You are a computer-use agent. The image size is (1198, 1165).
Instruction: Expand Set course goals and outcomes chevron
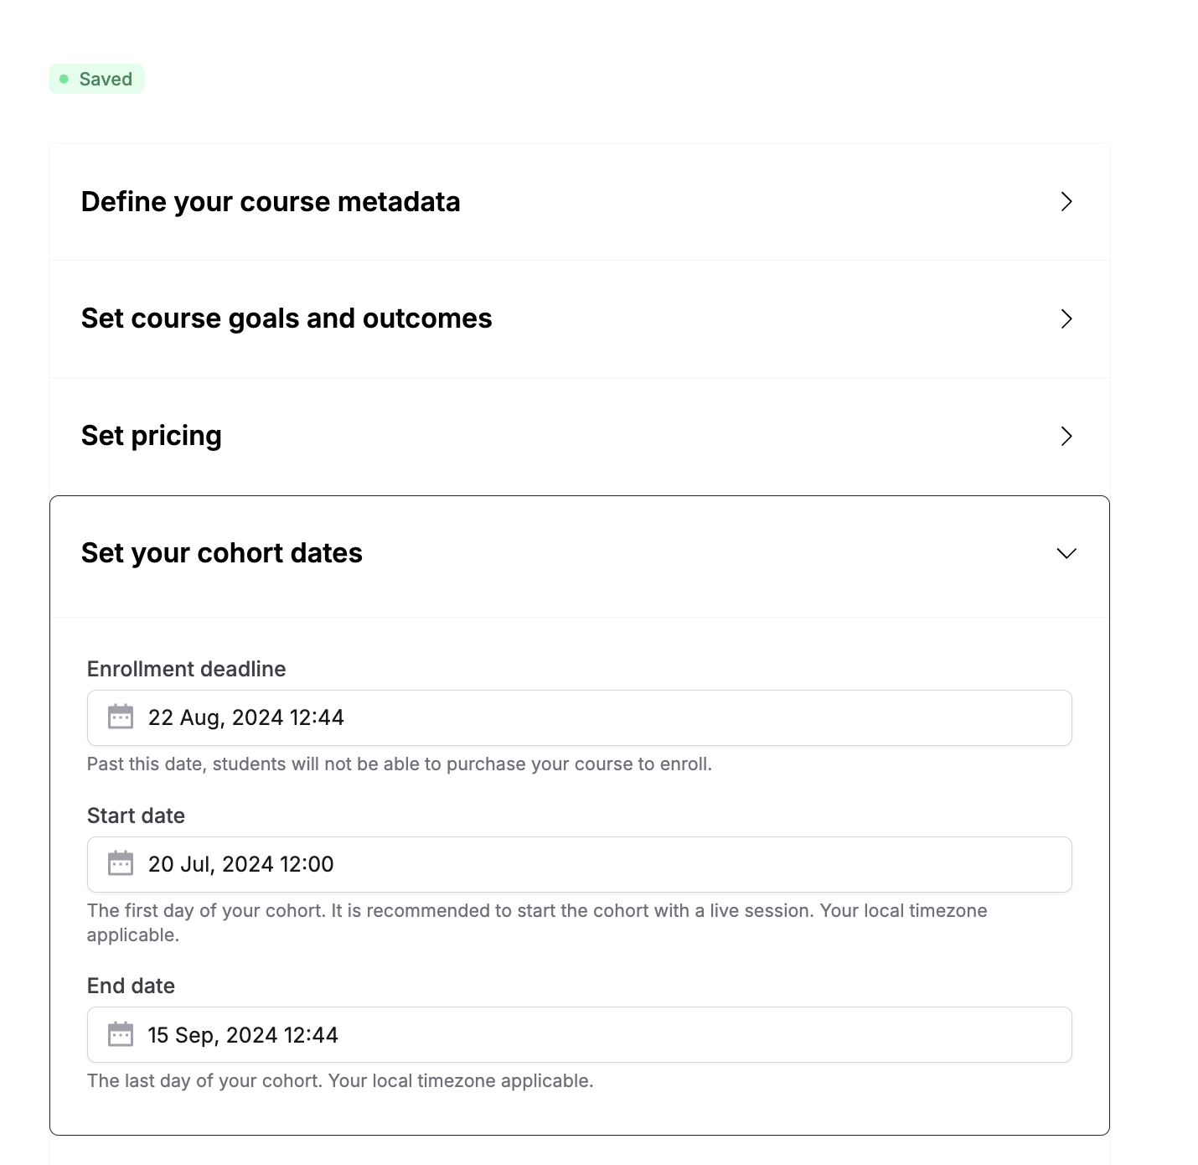click(1066, 318)
